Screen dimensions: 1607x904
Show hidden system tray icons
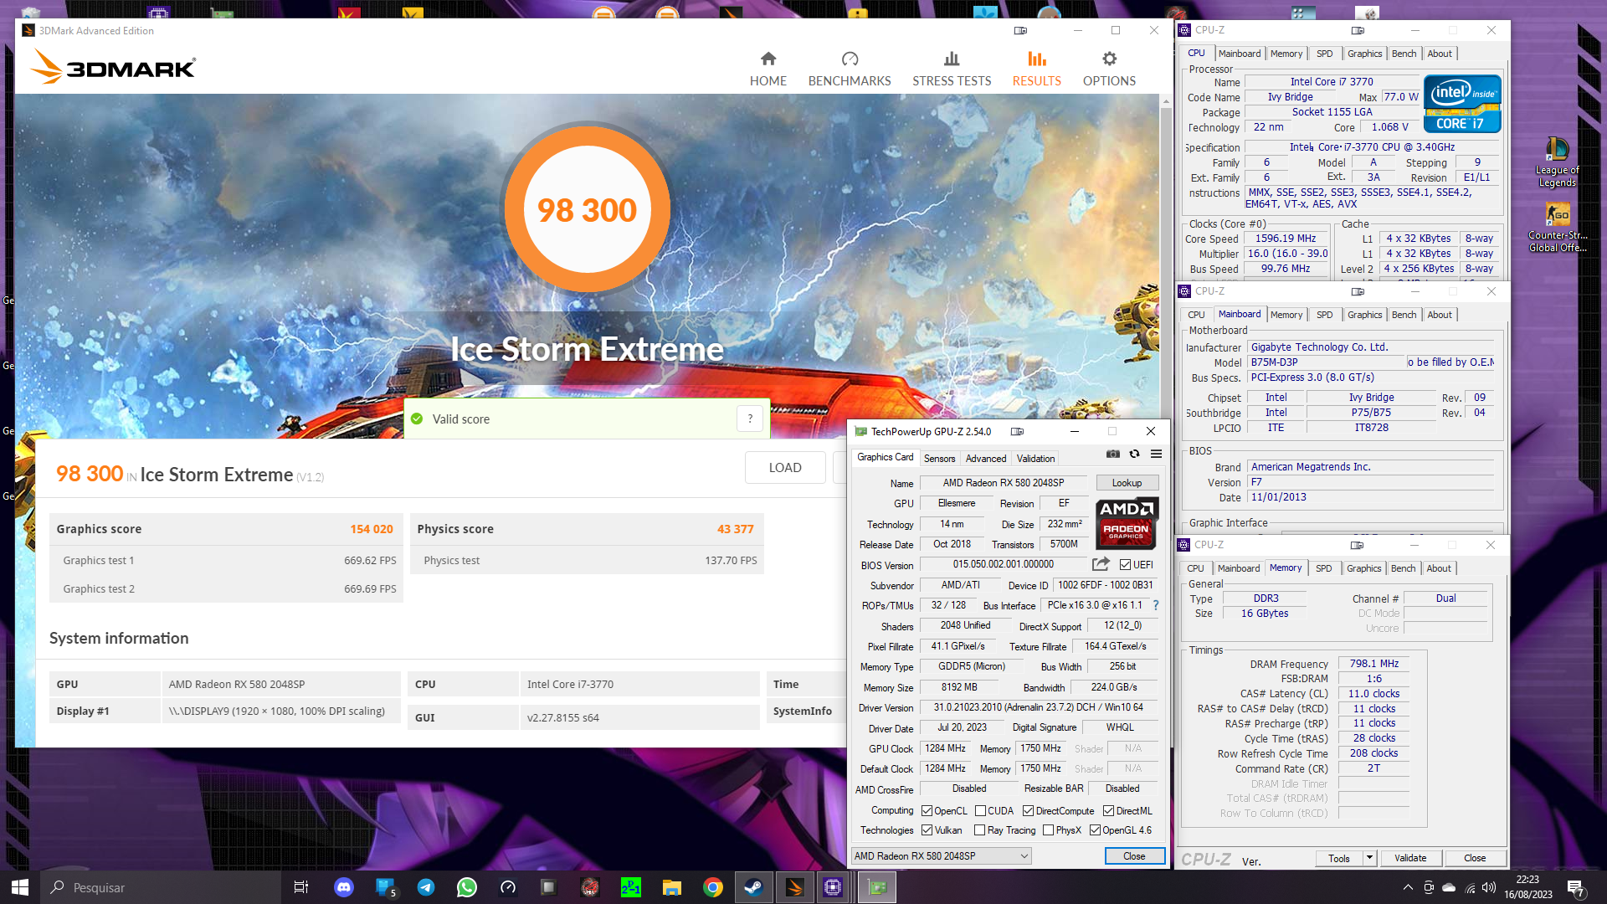[1408, 887]
